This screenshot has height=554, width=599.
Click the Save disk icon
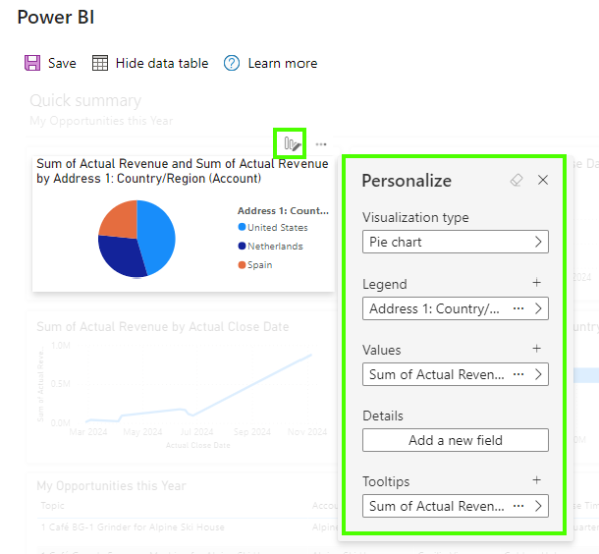click(x=32, y=63)
